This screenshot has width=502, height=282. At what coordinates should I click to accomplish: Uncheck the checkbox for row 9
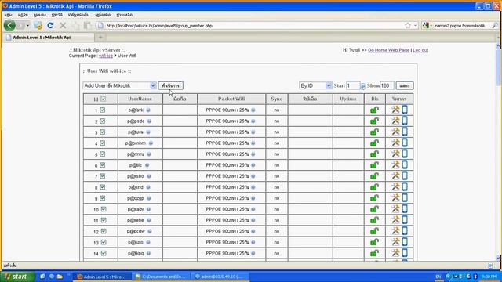pyautogui.click(x=103, y=198)
